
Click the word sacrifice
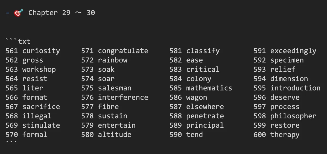[41, 107]
